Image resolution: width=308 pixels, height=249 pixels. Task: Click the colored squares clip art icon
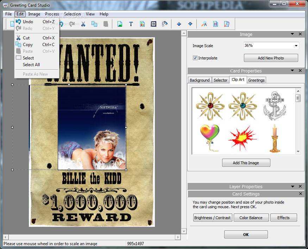coord(143,24)
